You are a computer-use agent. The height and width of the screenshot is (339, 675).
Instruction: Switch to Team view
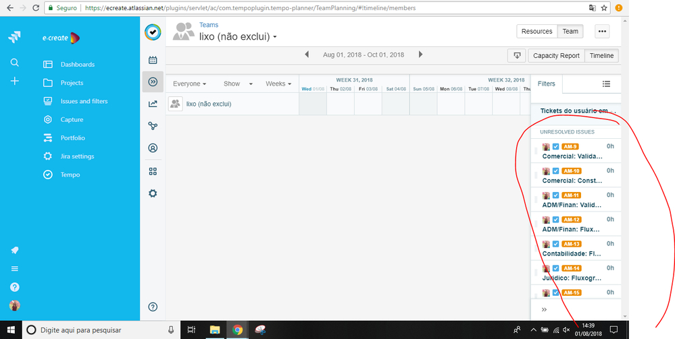[570, 32]
